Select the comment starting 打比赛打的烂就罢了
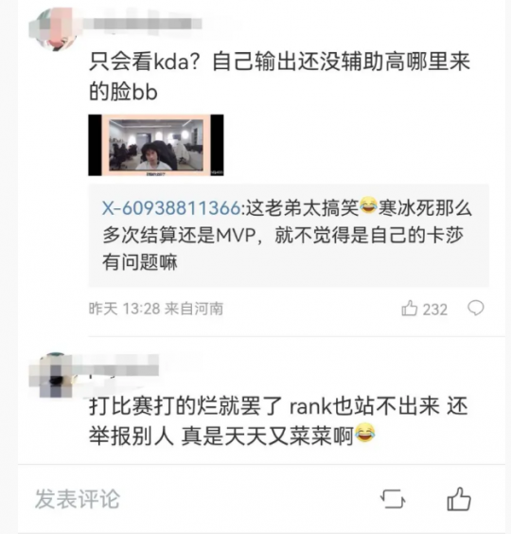 click(278, 421)
